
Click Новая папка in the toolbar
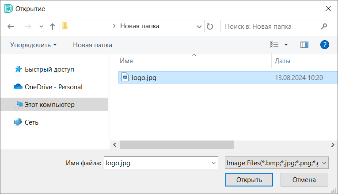92,45
